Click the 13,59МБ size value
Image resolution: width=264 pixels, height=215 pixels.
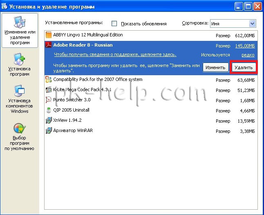tap(246, 121)
